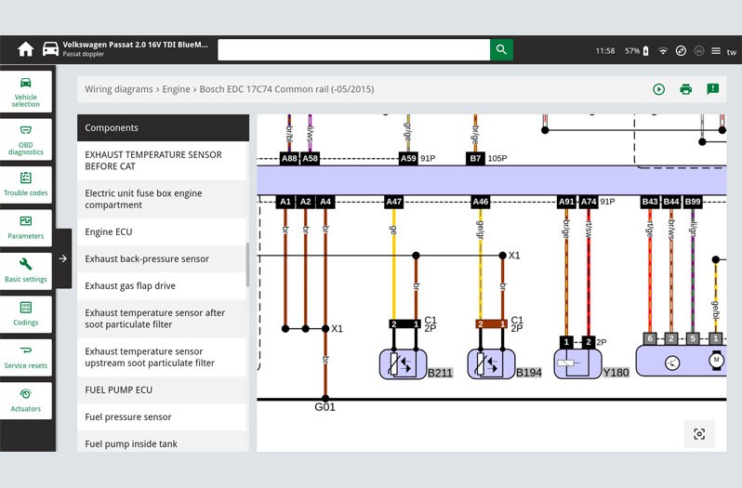Viewport: 742px width, 488px height.
Task: Click the Wi-Fi status icon
Action: click(x=663, y=51)
